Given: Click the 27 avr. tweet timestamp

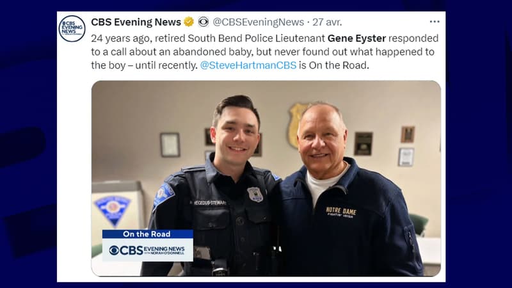Looking at the screenshot, I should point(327,22).
